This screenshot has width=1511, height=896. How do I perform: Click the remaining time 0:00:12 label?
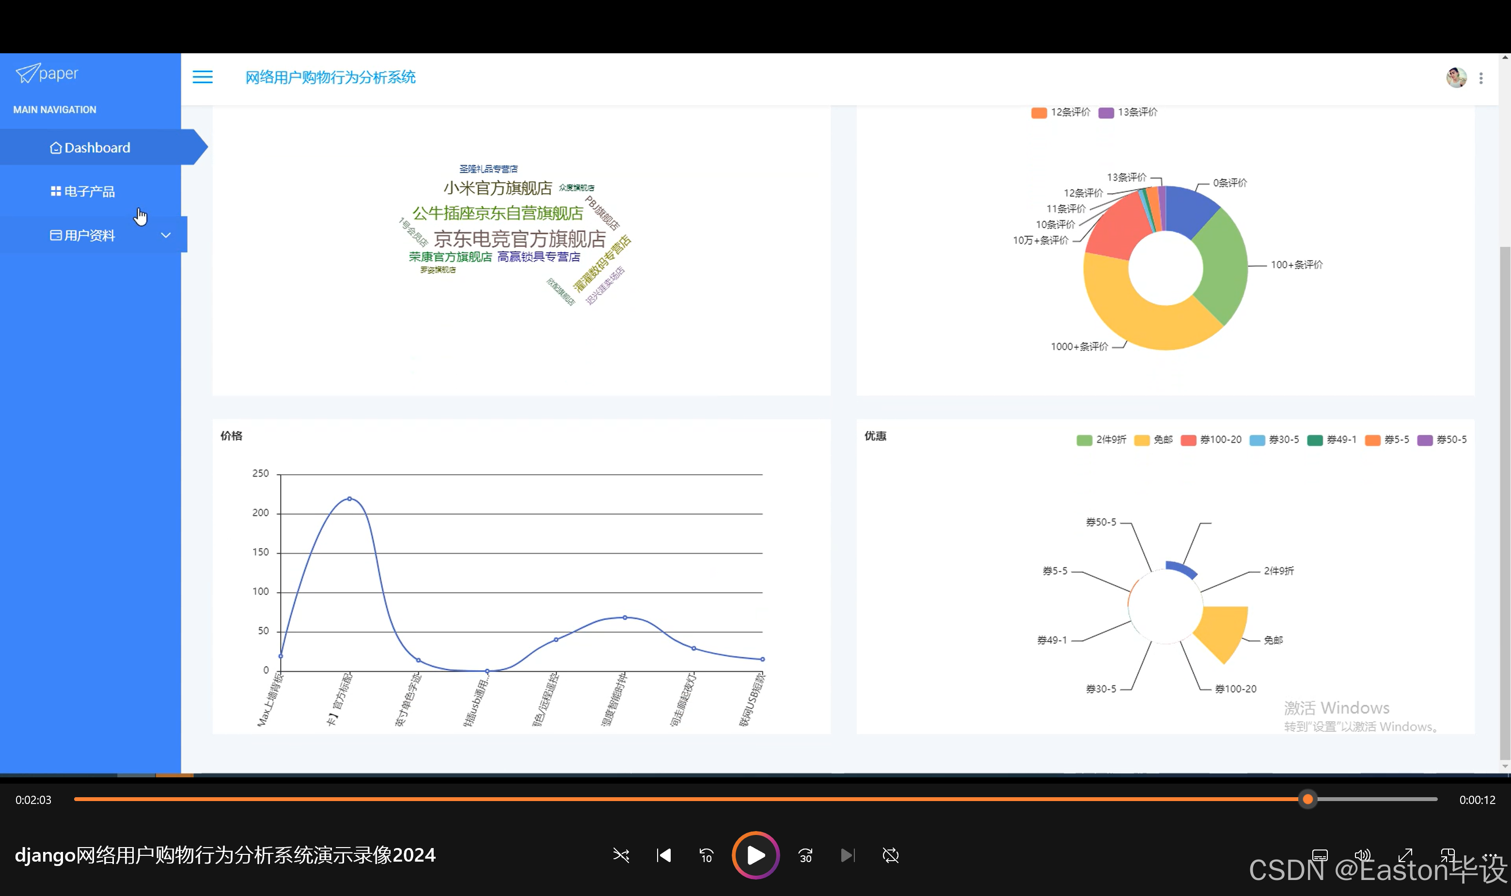click(1477, 800)
